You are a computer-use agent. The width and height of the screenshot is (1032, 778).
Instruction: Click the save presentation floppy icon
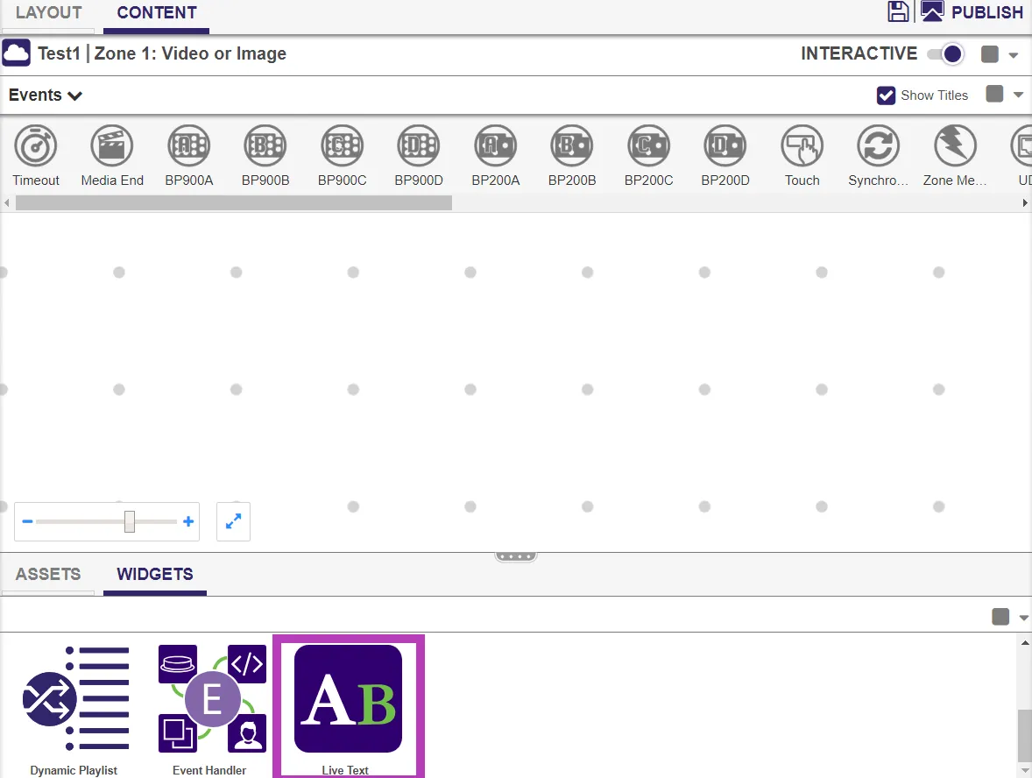(898, 12)
